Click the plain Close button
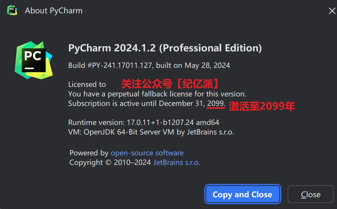The image size is (337, 209). pos(311,194)
